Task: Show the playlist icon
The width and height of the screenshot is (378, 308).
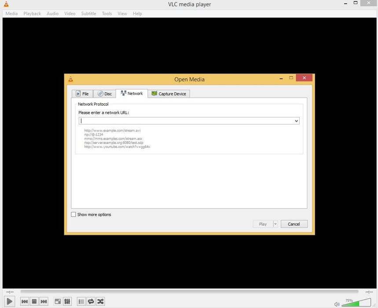Action: click(x=81, y=301)
